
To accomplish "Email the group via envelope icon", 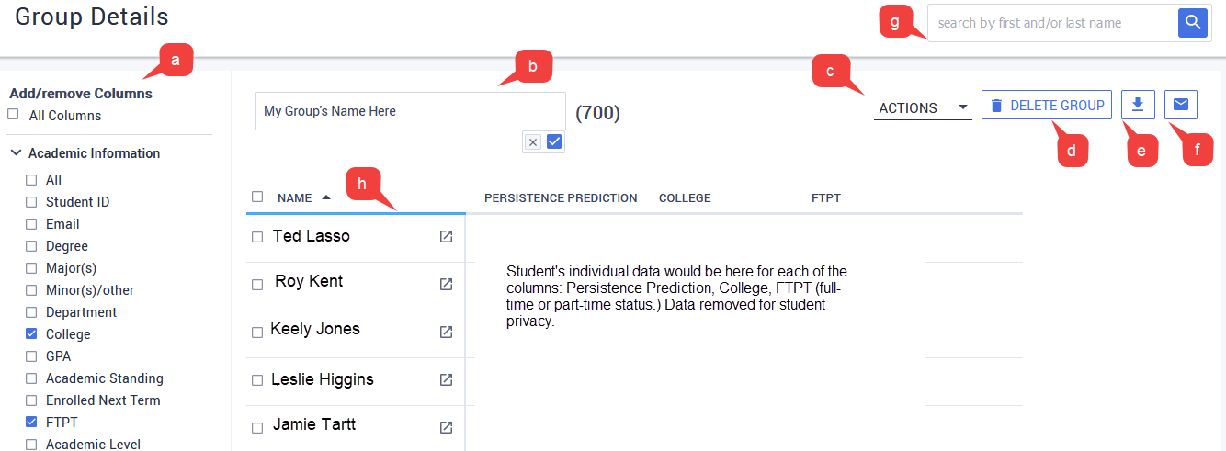I will pyautogui.click(x=1181, y=105).
